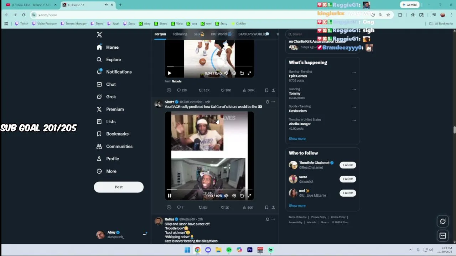The width and height of the screenshot is (456, 256).
Task: Repost the Nebula post with 3.2K reposts
Action: pyautogui.click(x=204, y=90)
